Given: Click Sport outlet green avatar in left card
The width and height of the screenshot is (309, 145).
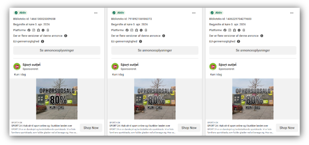Looking at the screenshot, I should coord(17,66).
